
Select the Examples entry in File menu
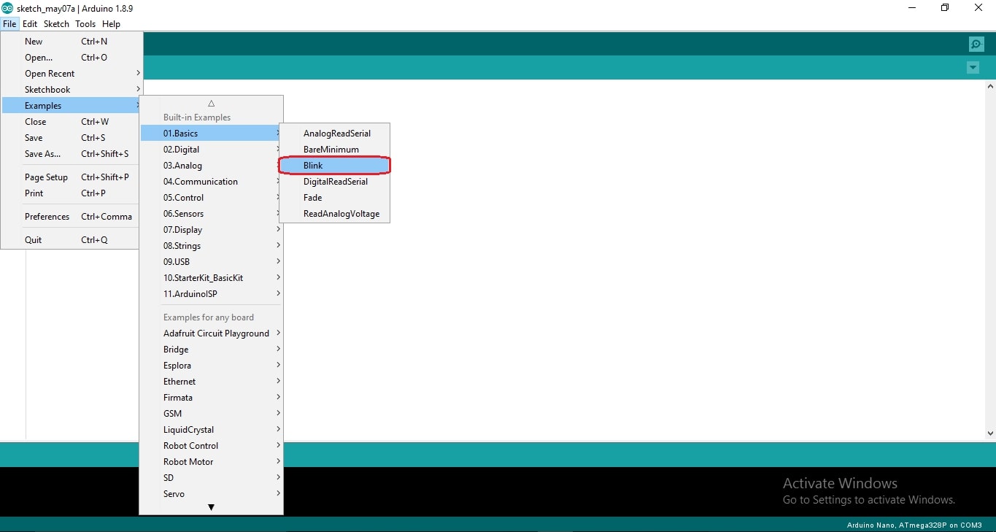72,106
